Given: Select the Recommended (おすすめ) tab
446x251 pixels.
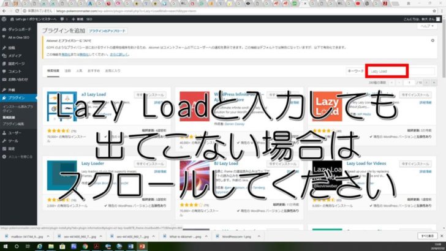Looking at the screenshot, I should (94, 71).
